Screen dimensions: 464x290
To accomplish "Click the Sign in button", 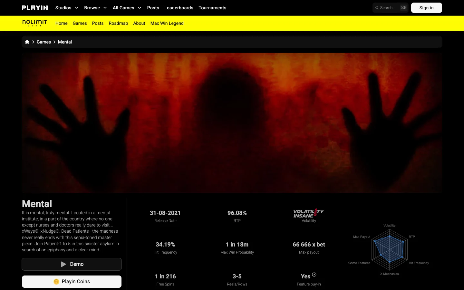I will (426, 8).
